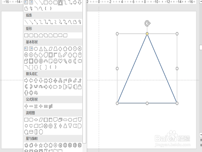This screenshot has width=202, height=152.
Task: Pick the flowchart Or circle-cross shape
Action: (50, 126)
